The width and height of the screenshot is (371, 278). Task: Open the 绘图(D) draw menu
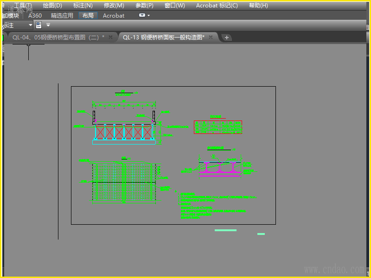pos(52,6)
